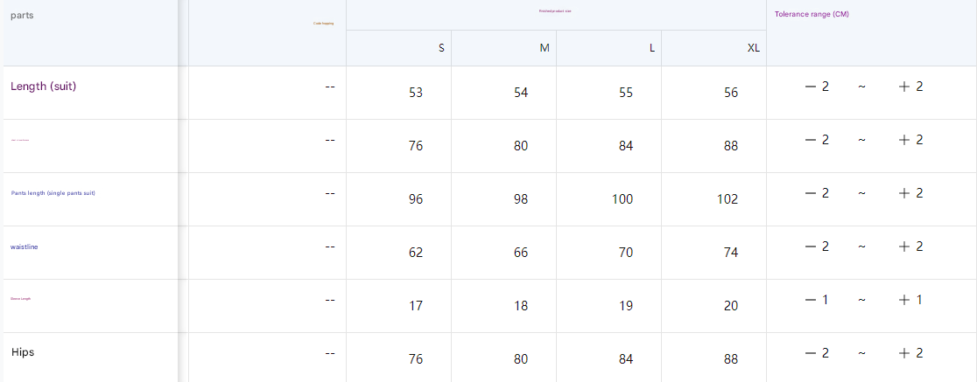Click the 102 pants length XL value
977x382 pixels.
tap(727, 199)
